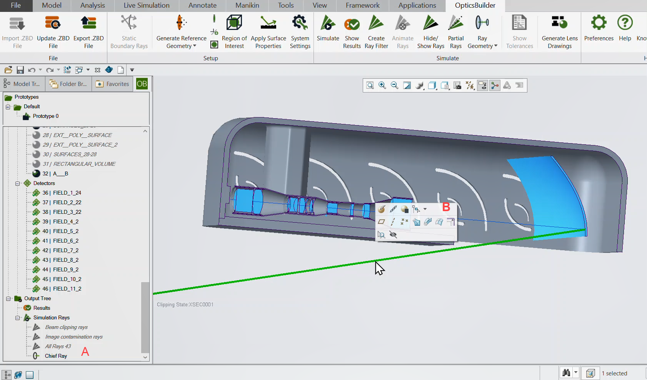The width and height of the screenshot is (647, 380).
Task: Click Create Ray Filter
Action: pos(376,32)
